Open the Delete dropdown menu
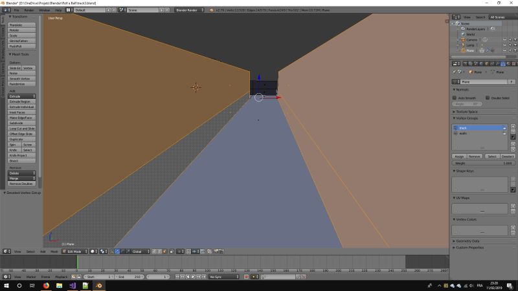518x291 pixels. 22,173
